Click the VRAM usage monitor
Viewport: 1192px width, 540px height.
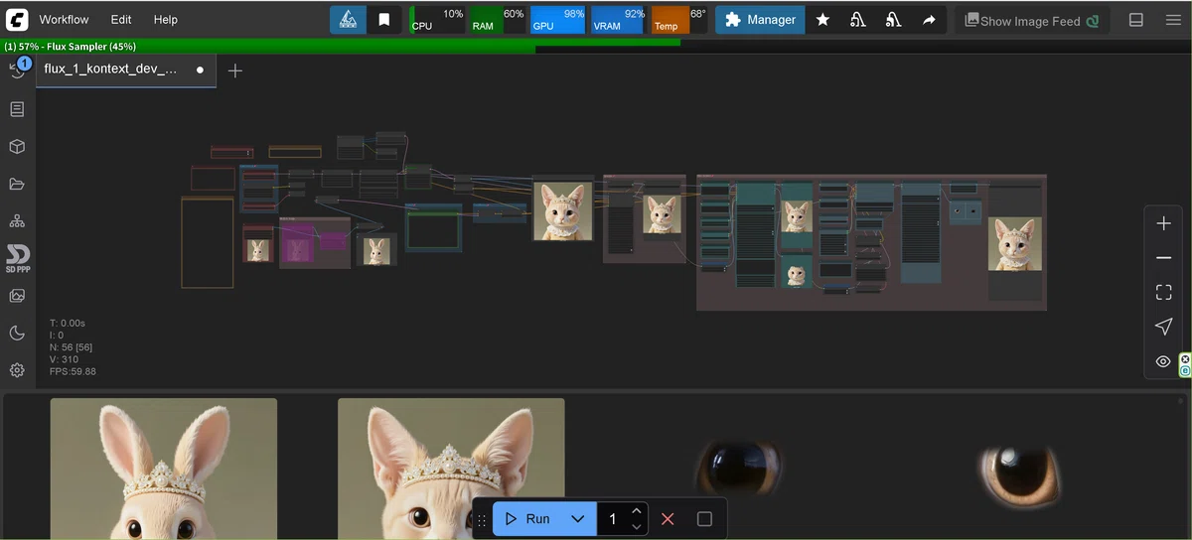tap(618, 20)
